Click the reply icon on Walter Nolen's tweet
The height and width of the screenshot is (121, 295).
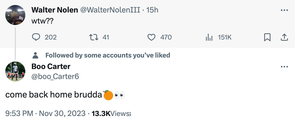tap(36, 37)
